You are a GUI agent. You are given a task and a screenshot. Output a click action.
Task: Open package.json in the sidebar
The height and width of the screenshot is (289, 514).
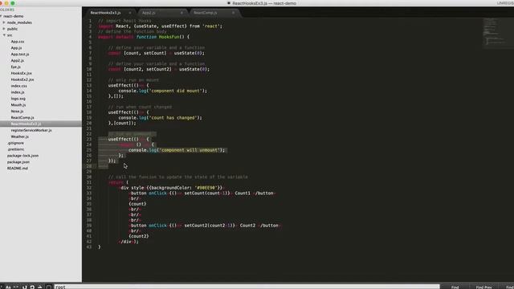[x=18, y=162]
